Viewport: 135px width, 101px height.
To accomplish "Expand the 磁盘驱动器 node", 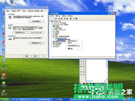I will [52, 28].
